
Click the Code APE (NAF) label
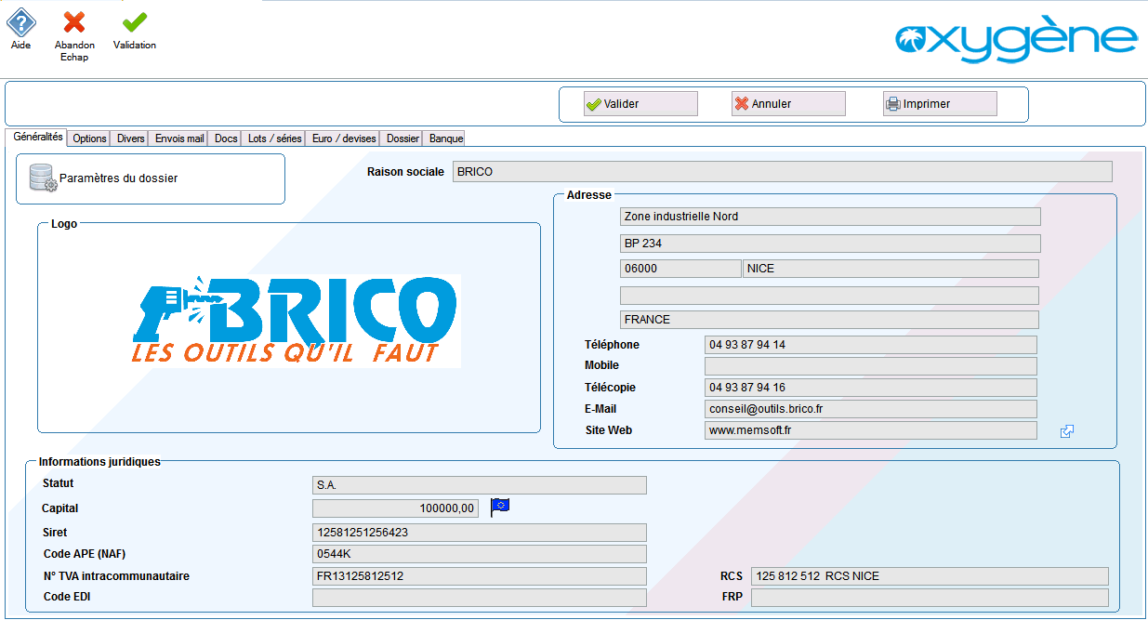pos(85,554)
